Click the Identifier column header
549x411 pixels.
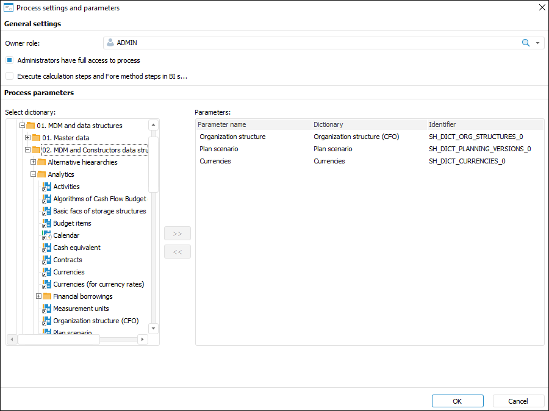(x=484, y=124)
